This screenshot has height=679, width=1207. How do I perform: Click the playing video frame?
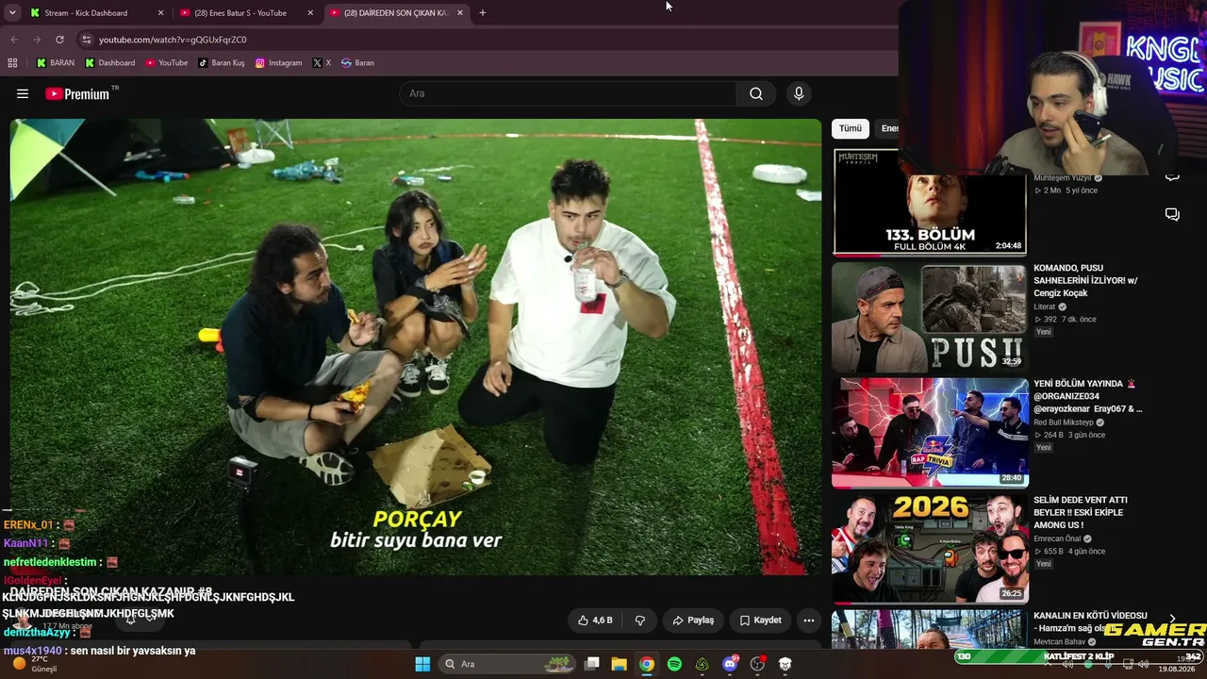(x=416, y=346)
